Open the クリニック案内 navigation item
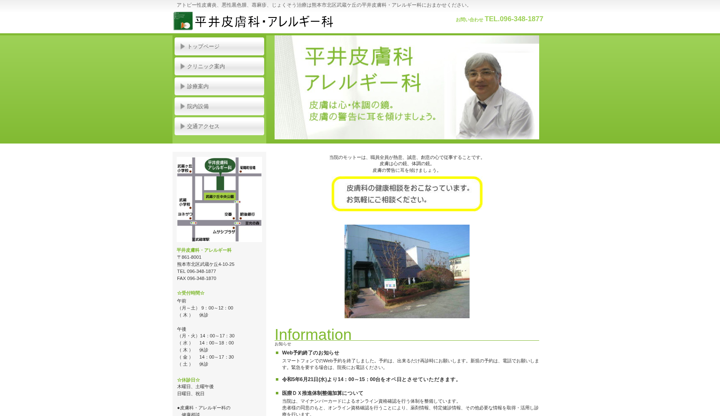720x416 pixels. point(219,66)
